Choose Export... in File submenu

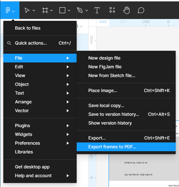click(126, 138)
